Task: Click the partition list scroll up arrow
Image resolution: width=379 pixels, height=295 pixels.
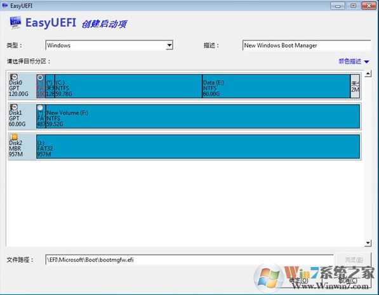Action: 368,74
